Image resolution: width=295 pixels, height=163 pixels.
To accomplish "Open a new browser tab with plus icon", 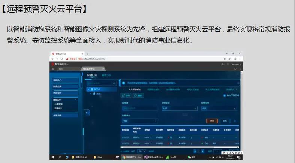I will coord(88,54).
